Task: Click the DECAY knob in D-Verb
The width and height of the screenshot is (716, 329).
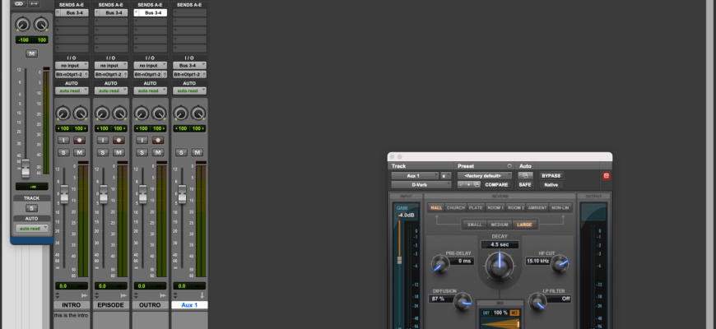Action: [x=496, y=265]
